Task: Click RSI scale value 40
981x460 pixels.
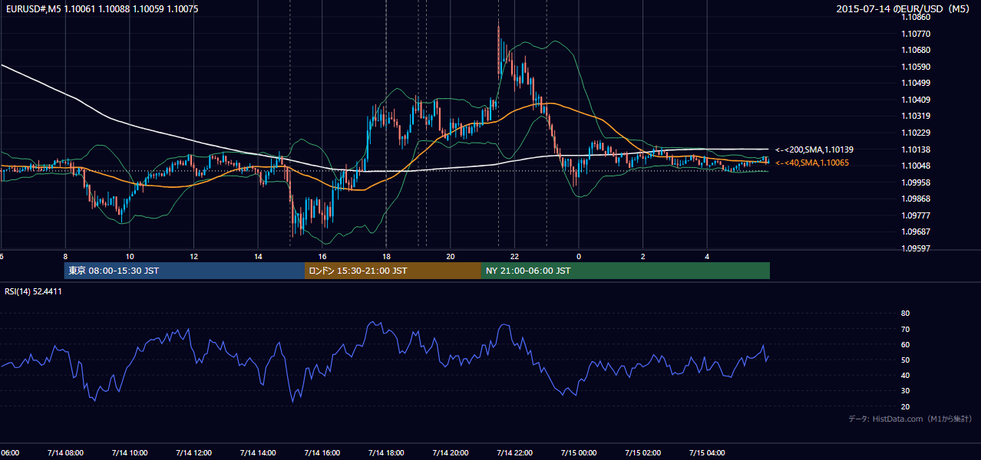Action: tap(906, 376)
